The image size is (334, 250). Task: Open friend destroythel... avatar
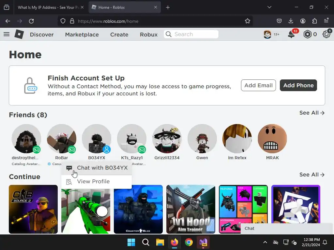(26, 139)
